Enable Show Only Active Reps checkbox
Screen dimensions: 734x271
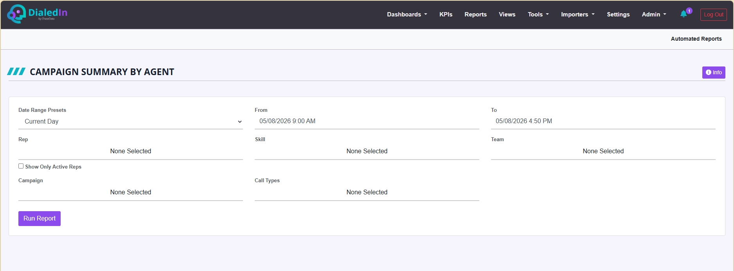(x=21, y=166)
